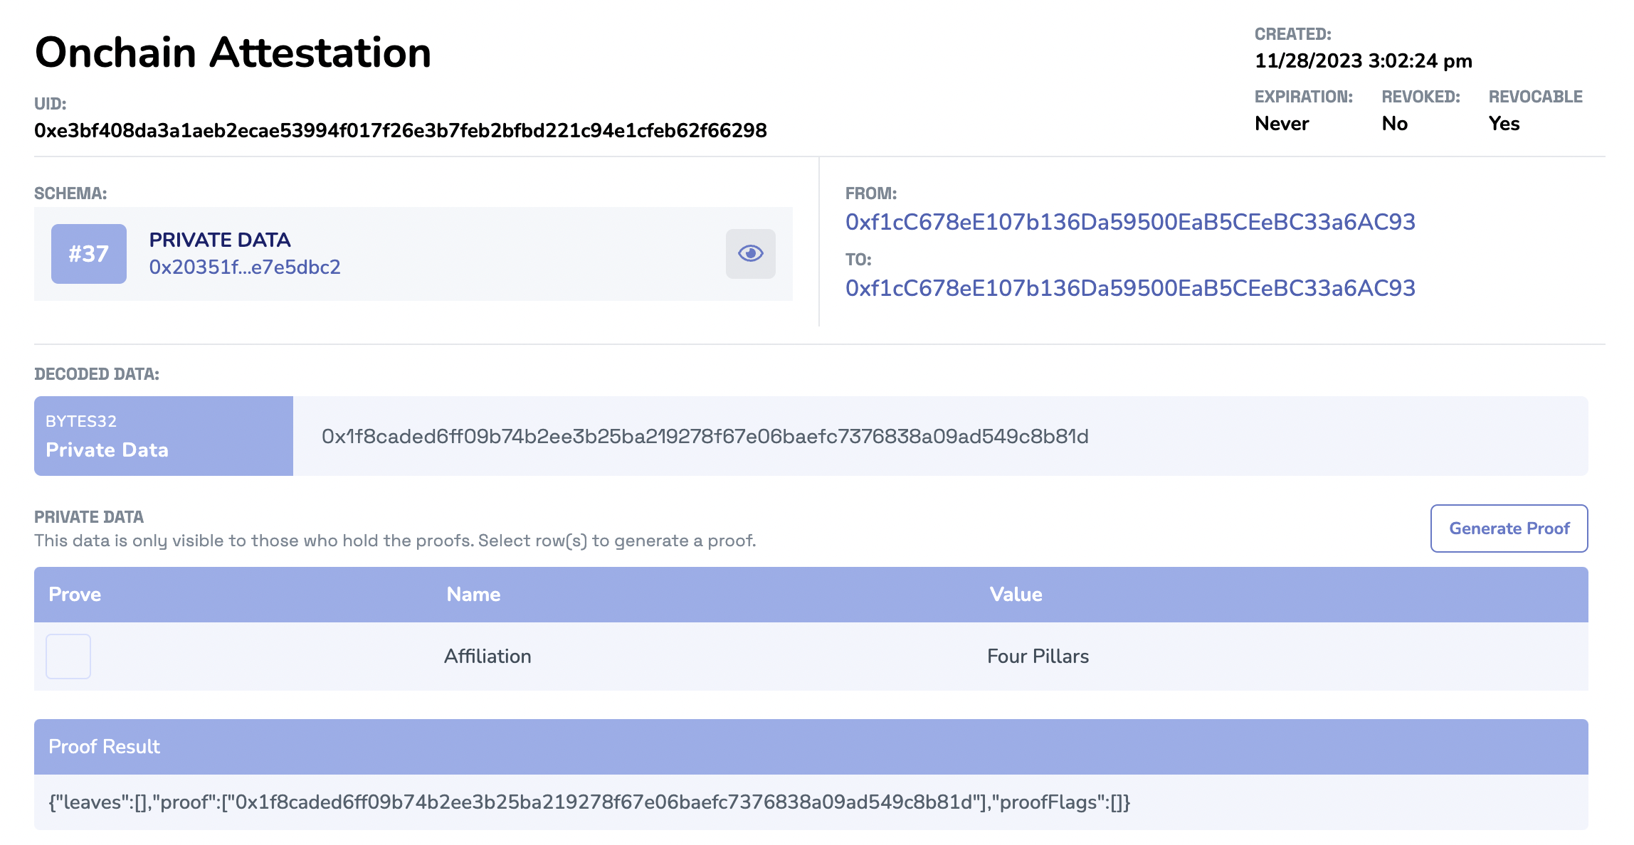Viewport: 1634px width, 845px height.
Task: Click the attestation UID hash
Action: point(400,130)
